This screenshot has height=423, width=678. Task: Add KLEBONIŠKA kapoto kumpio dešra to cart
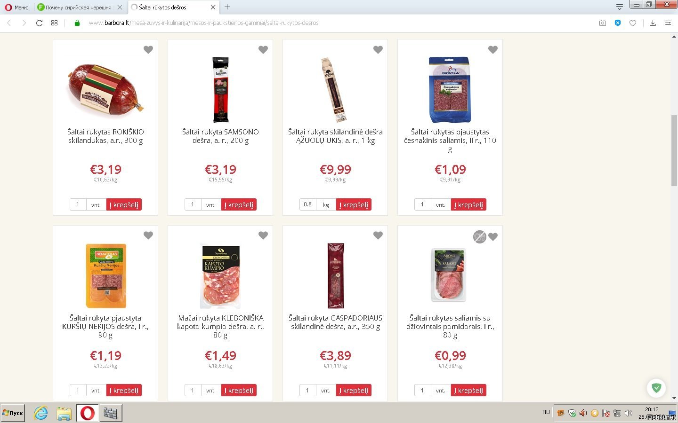click(239, 390)
